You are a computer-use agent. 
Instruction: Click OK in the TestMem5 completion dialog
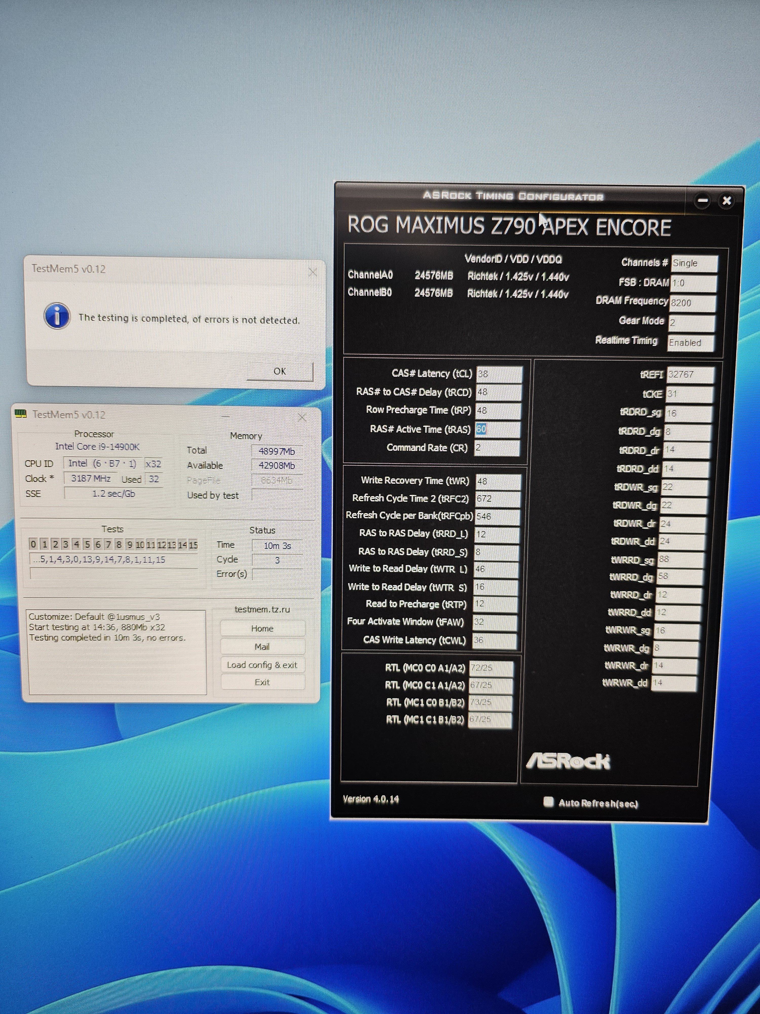tap(280, 371)
